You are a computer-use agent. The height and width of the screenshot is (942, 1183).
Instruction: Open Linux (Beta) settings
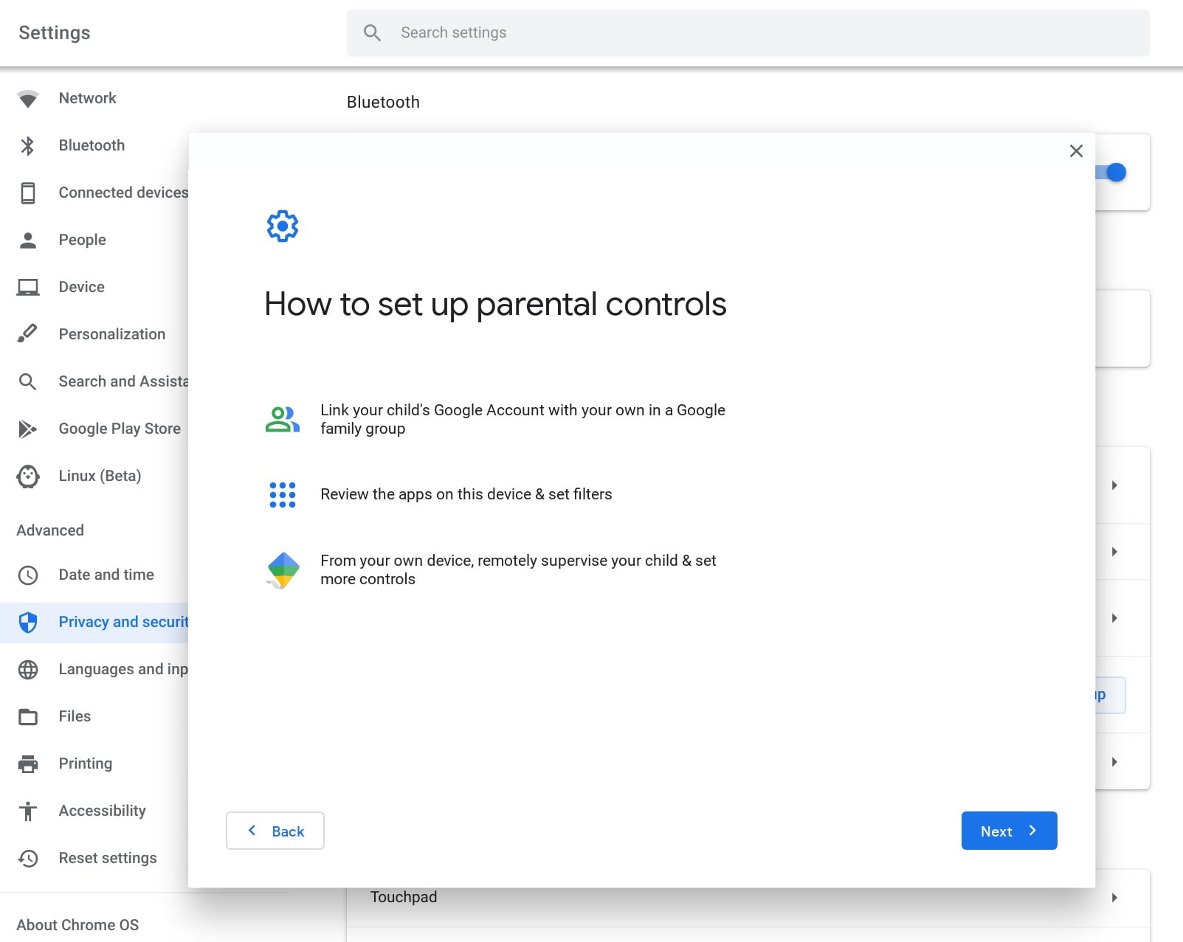tap(100, 477)
